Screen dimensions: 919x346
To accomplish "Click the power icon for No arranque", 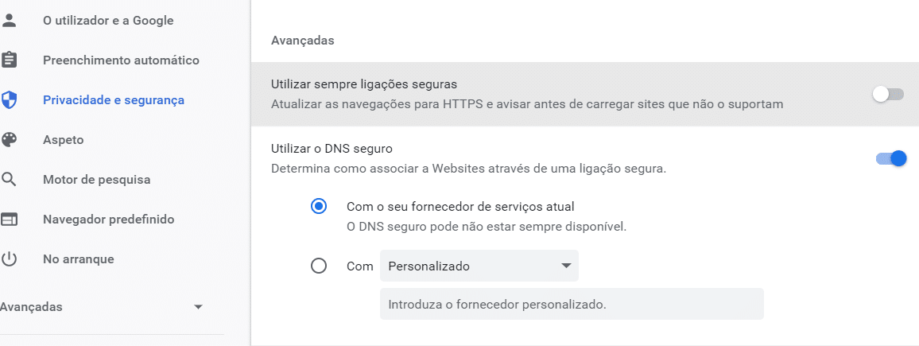I will point(9,259).
